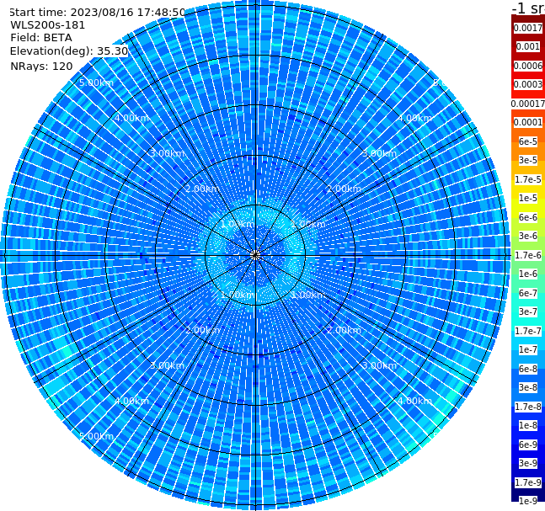Screen dimensions: 545x511
Task: Click the 3e-5 colorbar label
Action: (x=528, y=160)
